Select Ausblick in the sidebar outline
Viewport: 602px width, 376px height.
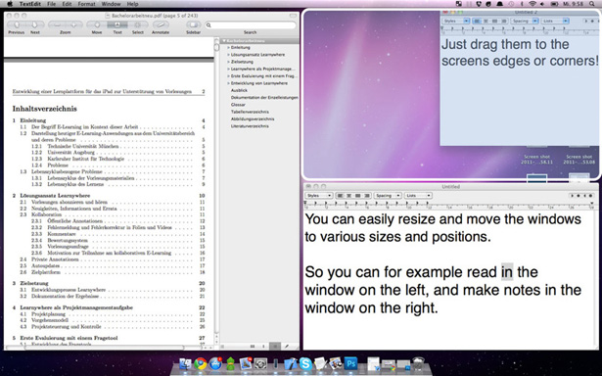click(239, 90)
